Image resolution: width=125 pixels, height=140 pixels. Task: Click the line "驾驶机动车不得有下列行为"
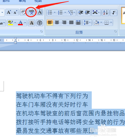click(52, 96)
